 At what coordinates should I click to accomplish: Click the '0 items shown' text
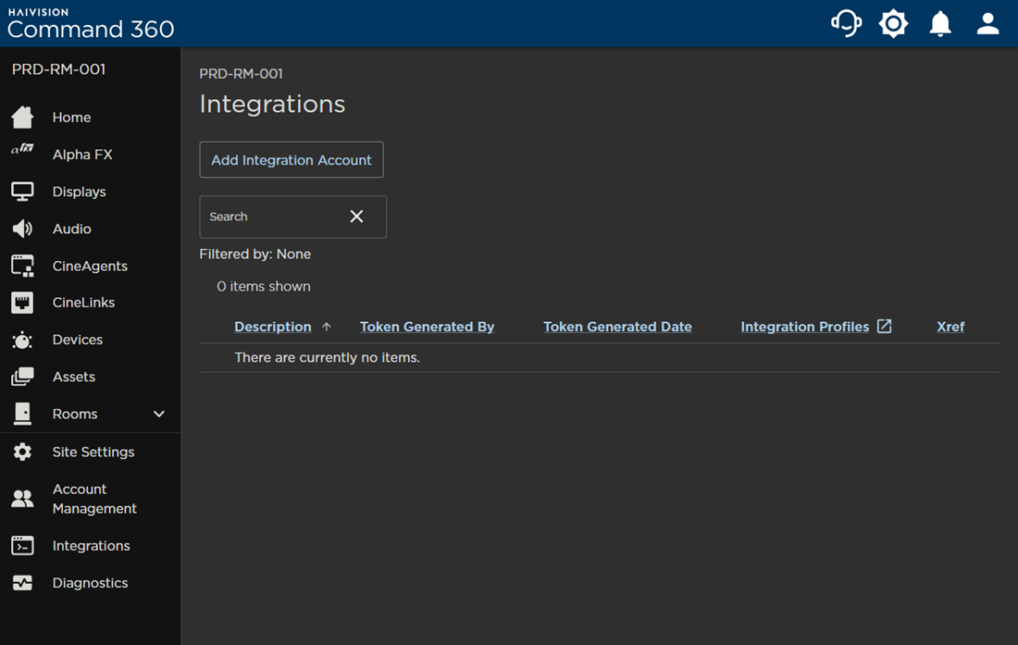coord(264,286)
